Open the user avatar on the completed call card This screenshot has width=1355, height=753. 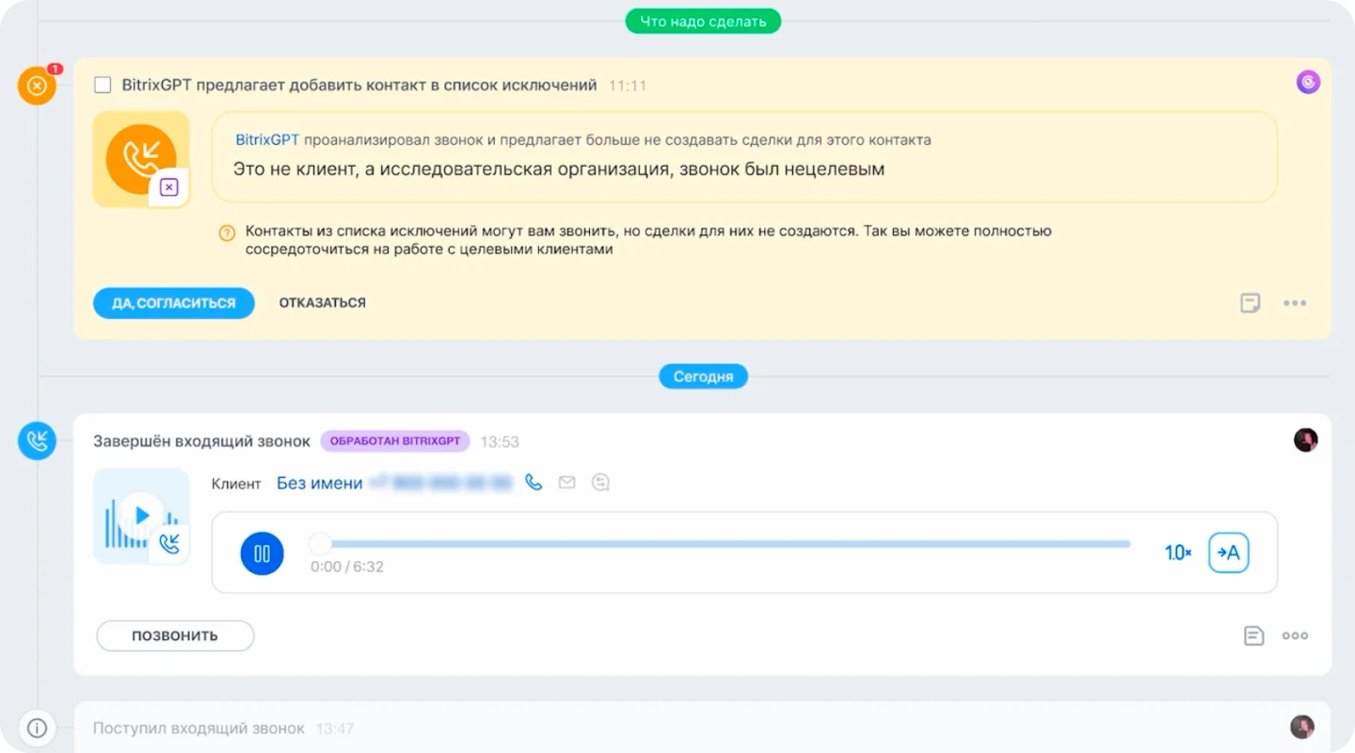[x=1306, y=440]
